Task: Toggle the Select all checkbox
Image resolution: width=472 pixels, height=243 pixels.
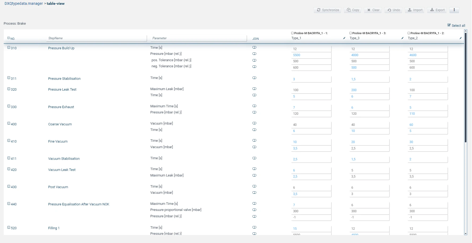Action: [449, 25]
